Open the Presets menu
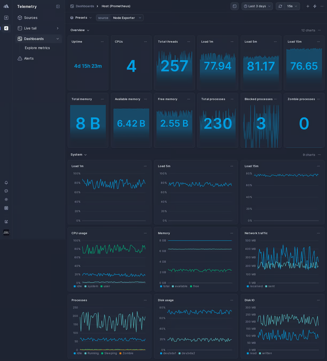 [81, 18]
